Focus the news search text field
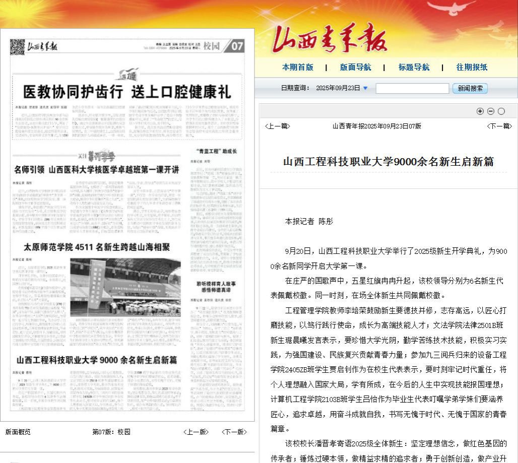518x463 pixels. tap(412, 88)
